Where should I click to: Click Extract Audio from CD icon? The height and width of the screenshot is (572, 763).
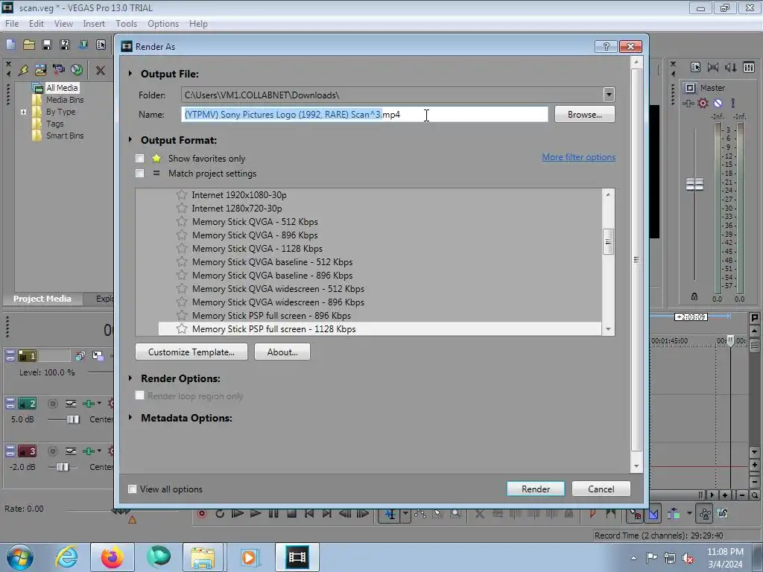[x=77, y=70]
